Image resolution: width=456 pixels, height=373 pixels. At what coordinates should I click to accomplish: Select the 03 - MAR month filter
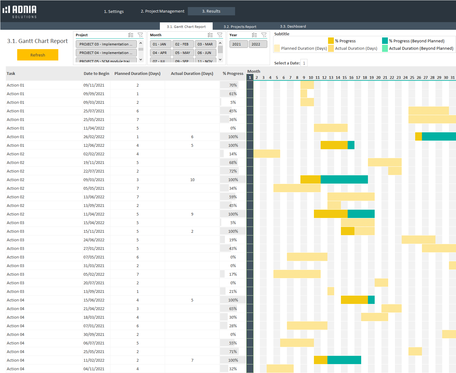click(205, 44)
